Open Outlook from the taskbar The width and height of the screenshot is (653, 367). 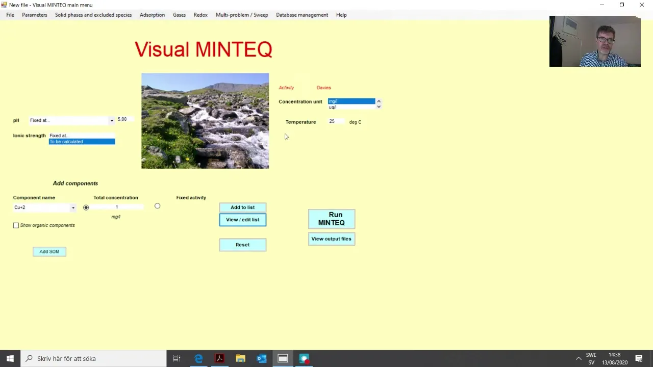tap(261, 358)
